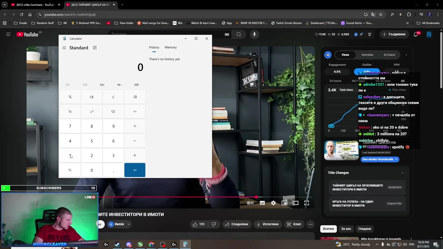Open the YouTube guide hamburger menu
The height and width of the screenshot is (249, 443).
8,34
